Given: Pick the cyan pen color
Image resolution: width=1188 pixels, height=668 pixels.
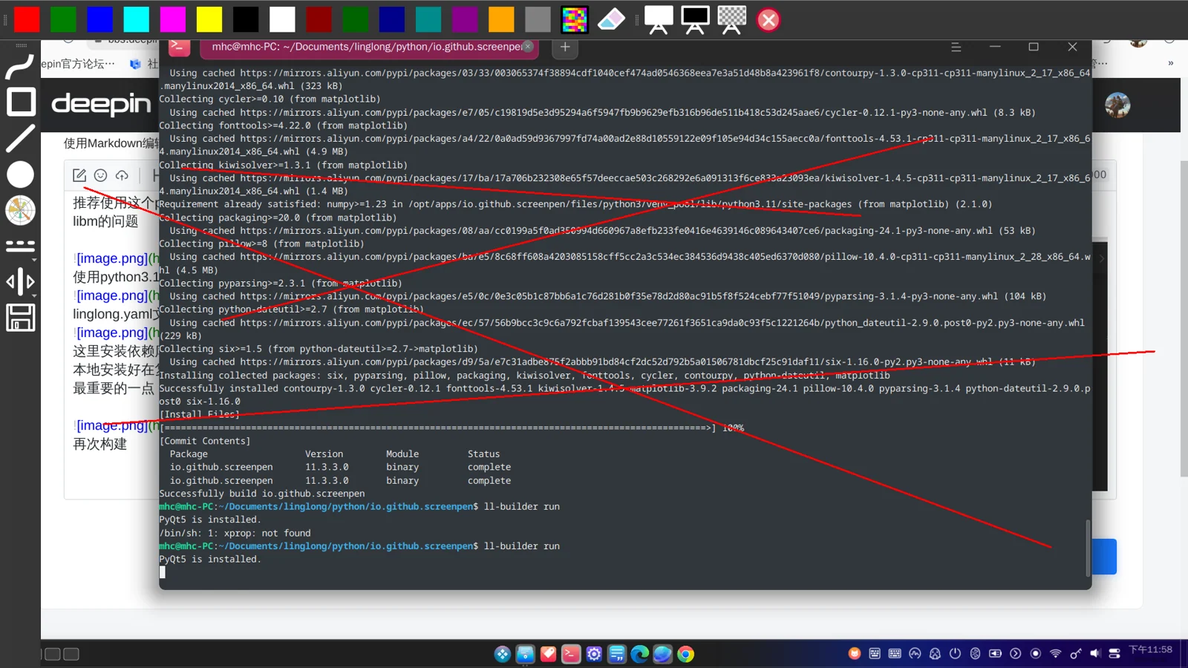Looking at the screenshot, I should [x=136, y=19].
